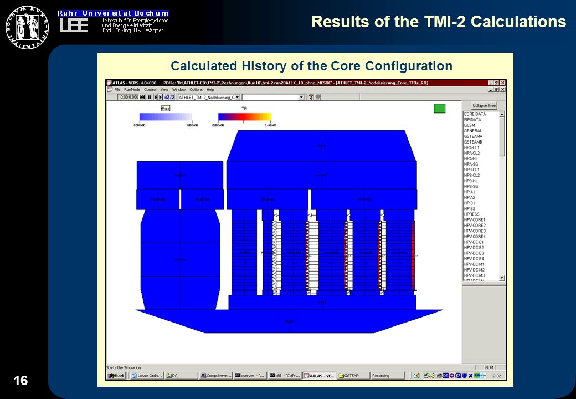Screen dimensions: 576x399
Task: Switch to Lokale Ordn... taskbar window
Action: (146, 376)
